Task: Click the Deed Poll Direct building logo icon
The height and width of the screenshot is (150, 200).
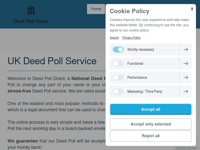Action: pos(31,10)
